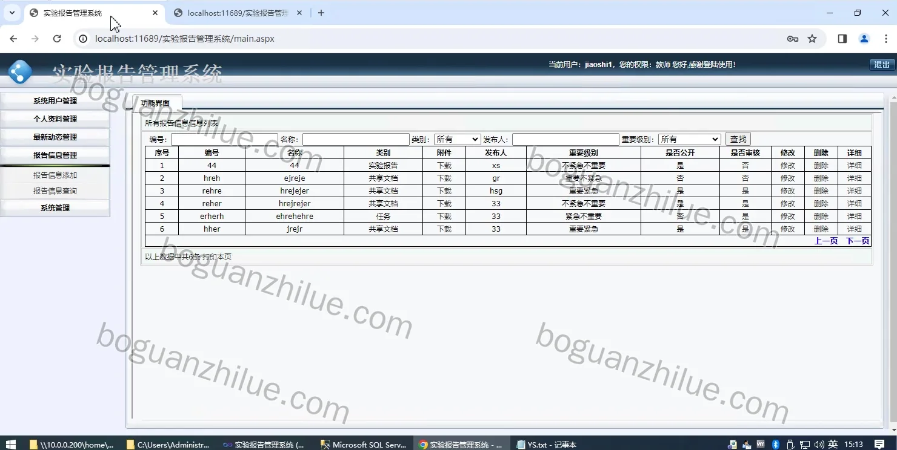Focus the 编号 search field
Image resolution: width=897 pixels, height=450 pixels.
pyautogui.click(x=224, y=140)
